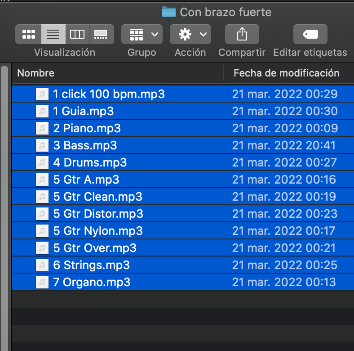Switch to gallery view mode

101,34
